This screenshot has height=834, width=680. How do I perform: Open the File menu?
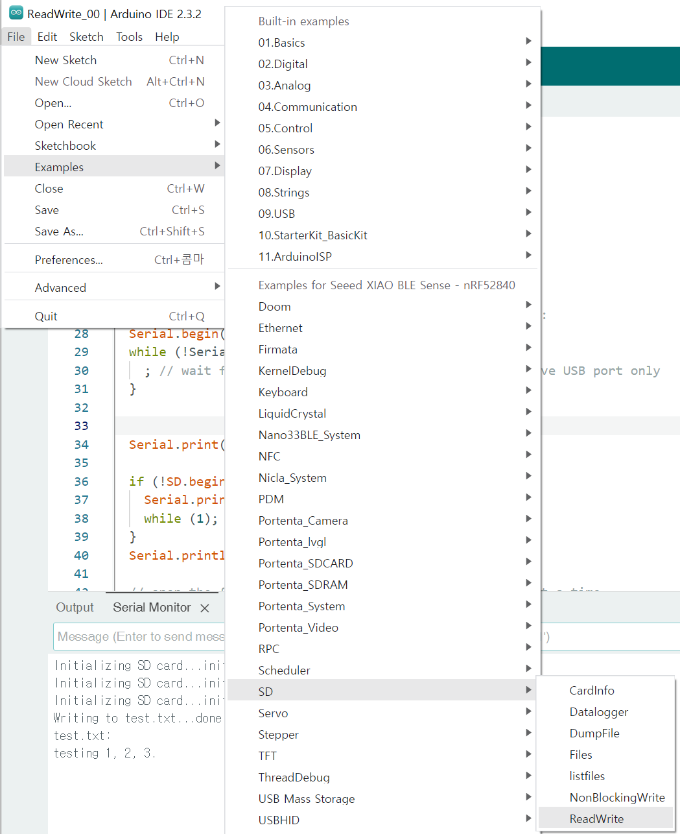click(16, 37)
